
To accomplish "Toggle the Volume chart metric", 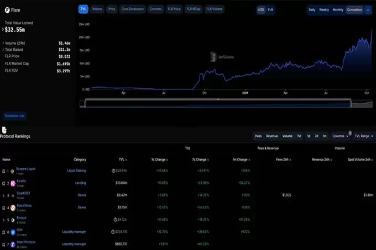I will [x=97, y=9].
